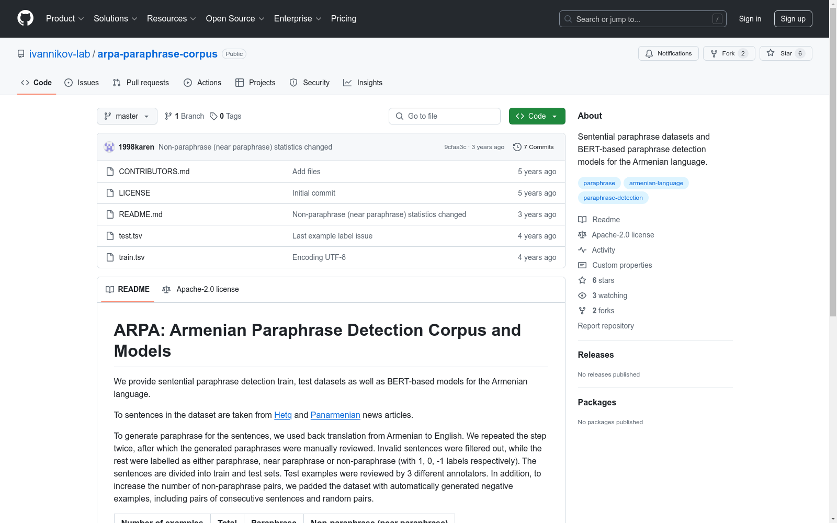Open the Activity link
The height and width of the screenshot is (523, 837).
[597, 250]
